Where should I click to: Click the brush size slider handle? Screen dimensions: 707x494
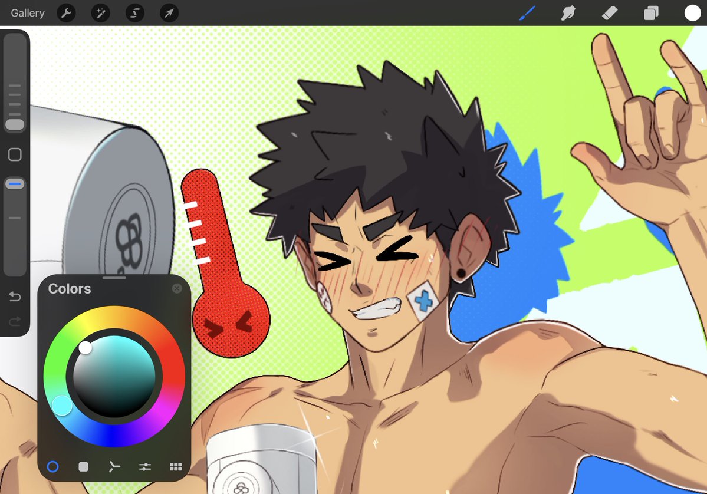(x=15, y=125)
